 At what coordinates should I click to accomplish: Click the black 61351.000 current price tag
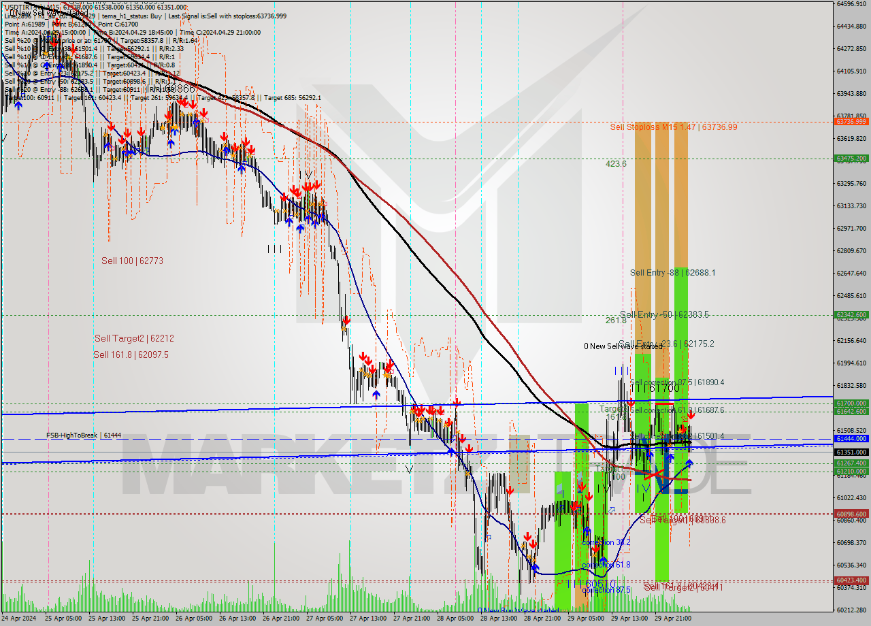coord(851,452)
